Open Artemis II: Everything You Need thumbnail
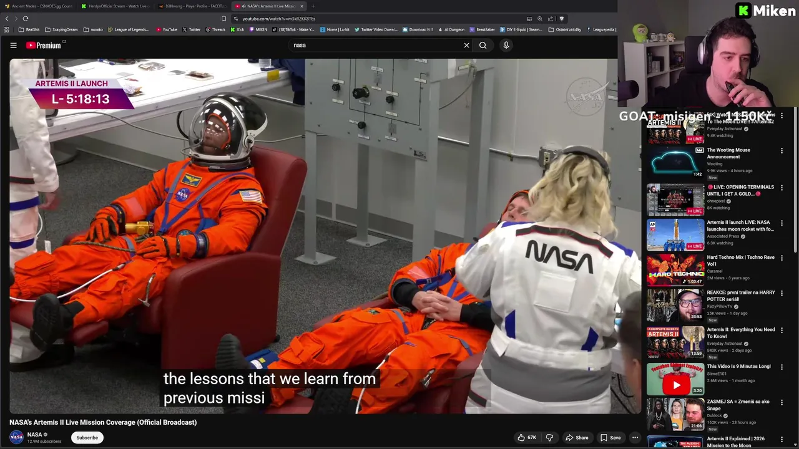Image resolution: width=799 pixels, height=449 pixels. click(675, 342)
